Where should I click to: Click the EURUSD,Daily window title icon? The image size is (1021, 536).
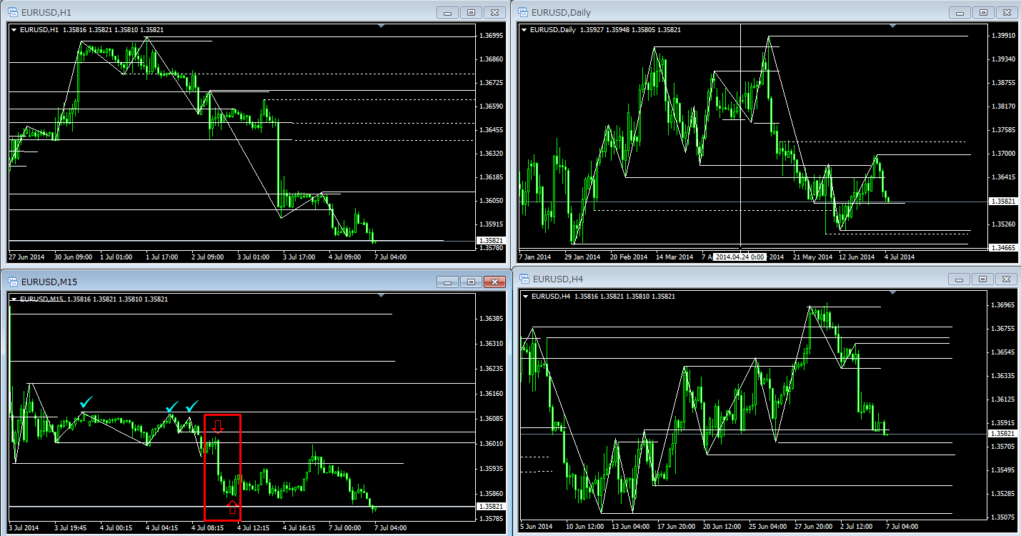coord(523,13)
